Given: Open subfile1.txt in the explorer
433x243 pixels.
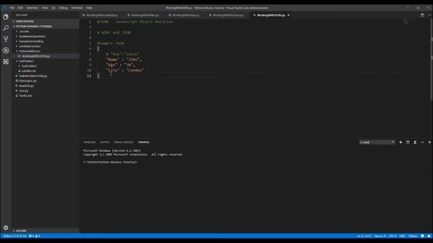Looking at the screenshot, I should pyautogui.click(x=28, y=71).
